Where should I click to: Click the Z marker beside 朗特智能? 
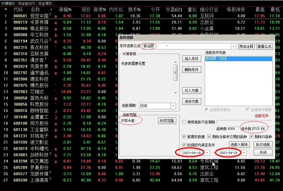tap(56, 112)
